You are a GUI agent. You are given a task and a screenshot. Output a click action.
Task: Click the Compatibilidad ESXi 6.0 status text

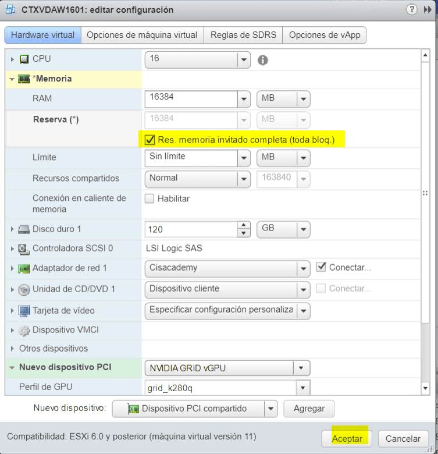[131, 437]
